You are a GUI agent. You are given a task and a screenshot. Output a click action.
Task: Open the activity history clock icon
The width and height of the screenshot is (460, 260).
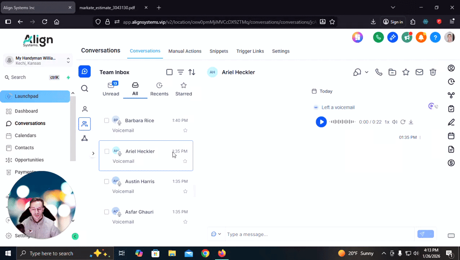451,82
